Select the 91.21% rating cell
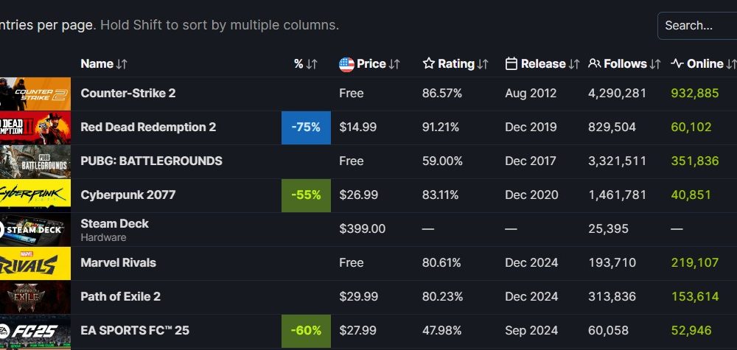 (441, 127)
